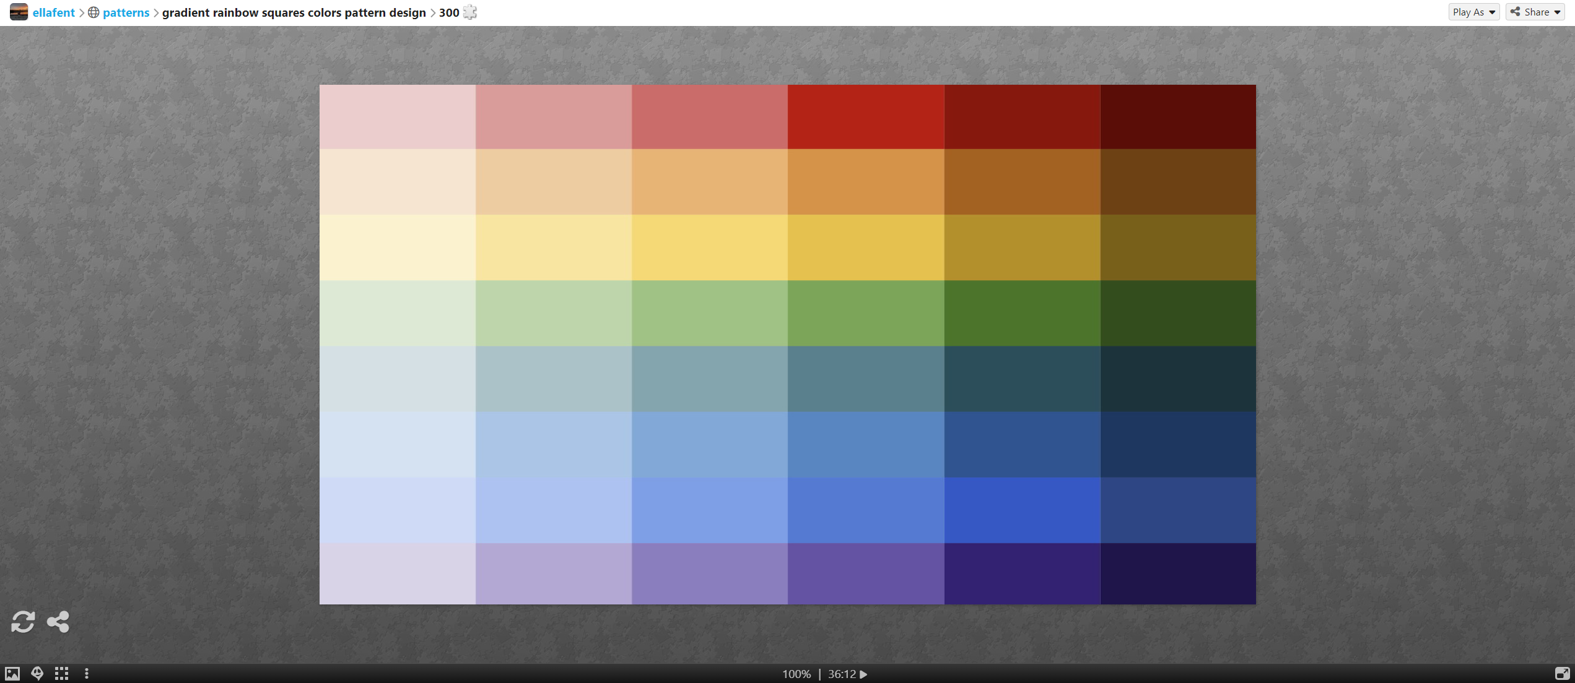The width and height of the screenshot is (1575, 683).
Task: Toggle the puzzle image preview icon
Action: 12,673
